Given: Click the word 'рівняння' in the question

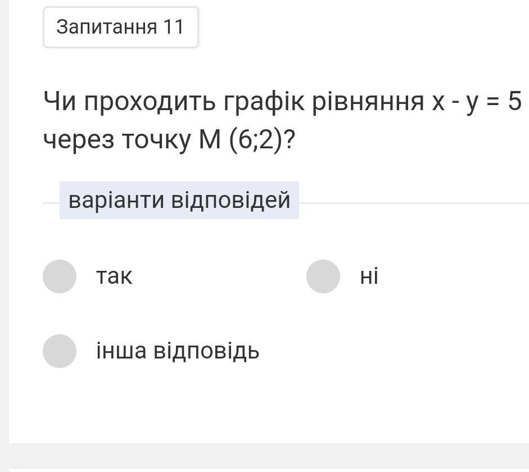Looking at the screenshot, I should click(x=373, y=102).
